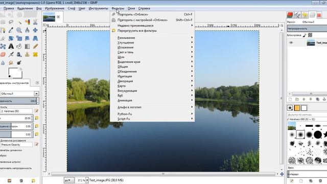Open zoom percentage dropdown arrow at 37.1%
Viewport: 327px width, 184px height.
[87, 180]
